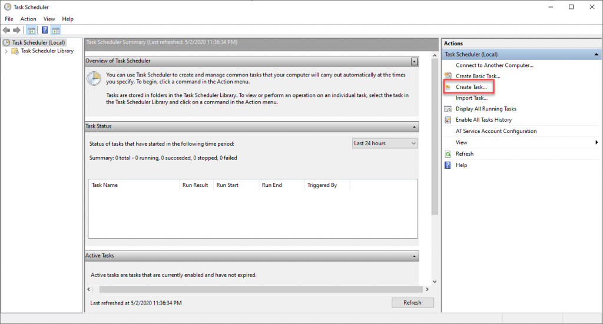
Task: Open the File menu
Action: (x=9, y=19)
